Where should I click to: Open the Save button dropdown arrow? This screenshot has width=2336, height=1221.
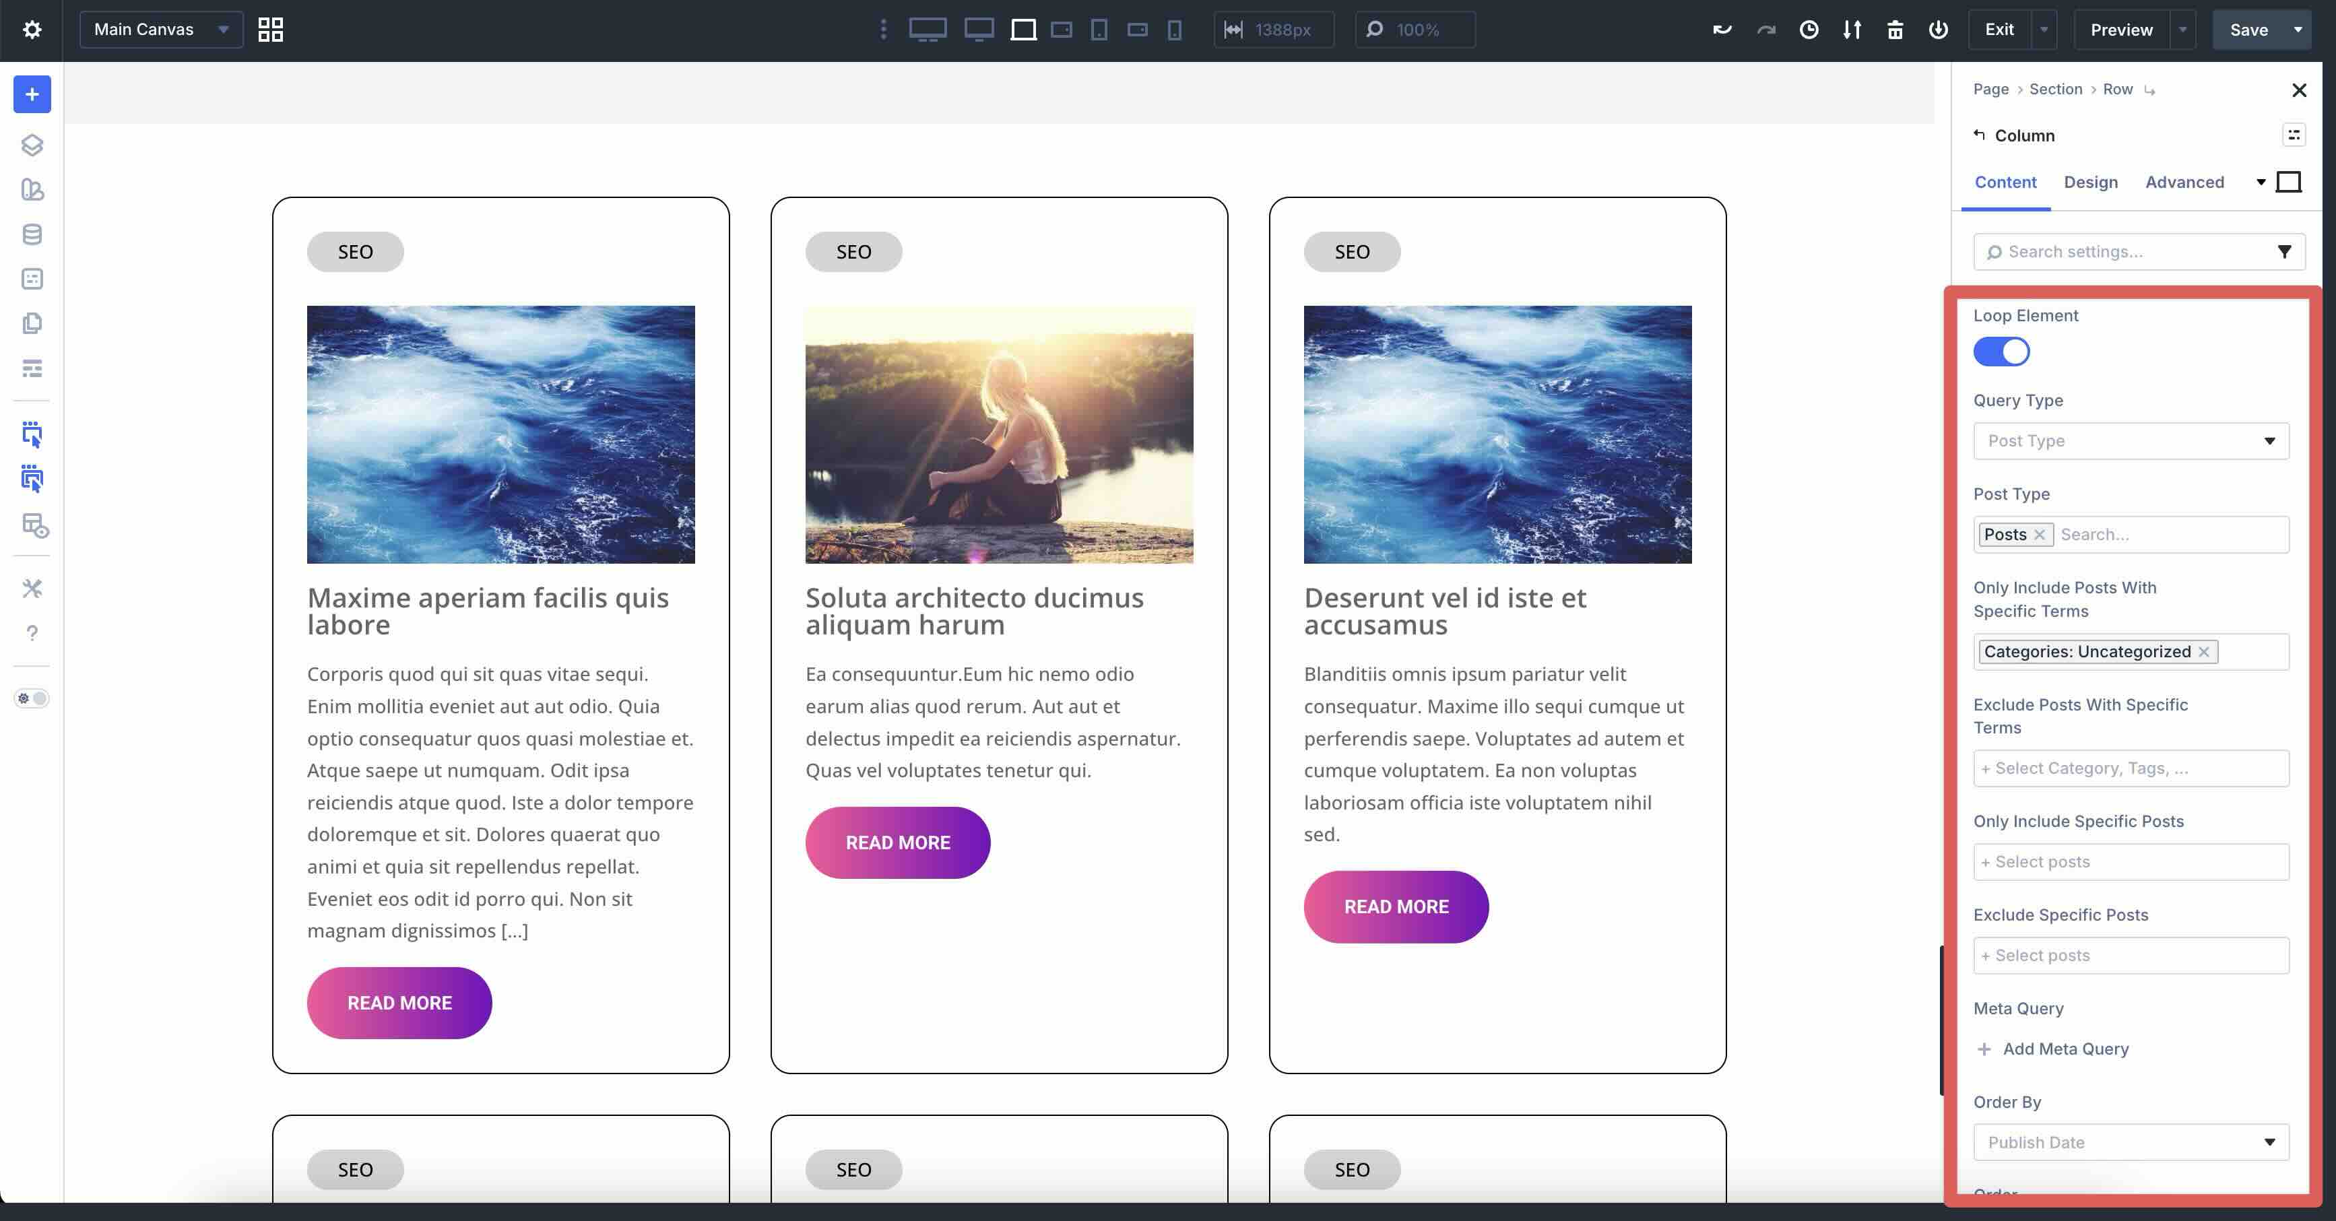(x=2298, y=29)
